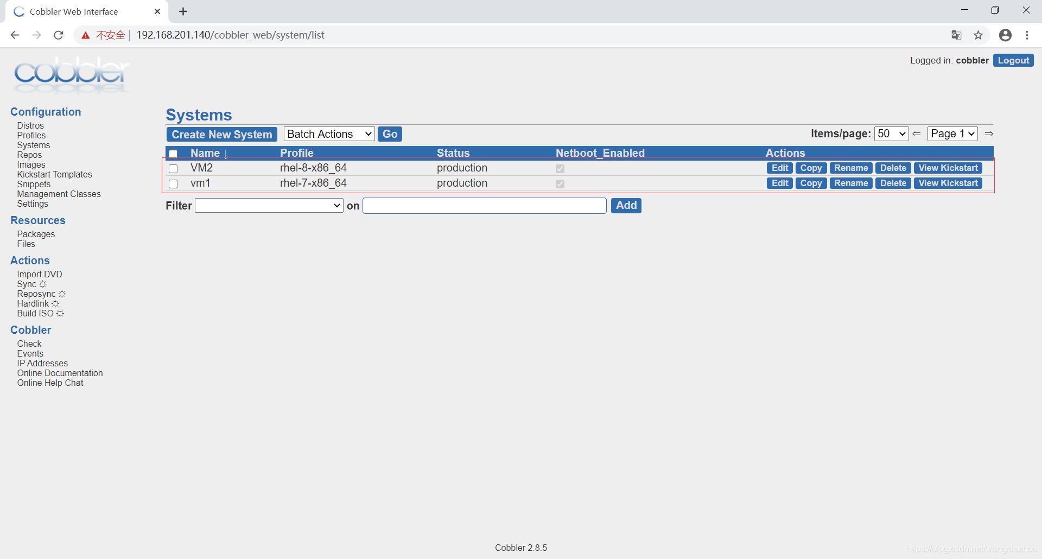Copy the vm1 system
The height and width of the screenshot is (559, 1042).
click(811, 183)
